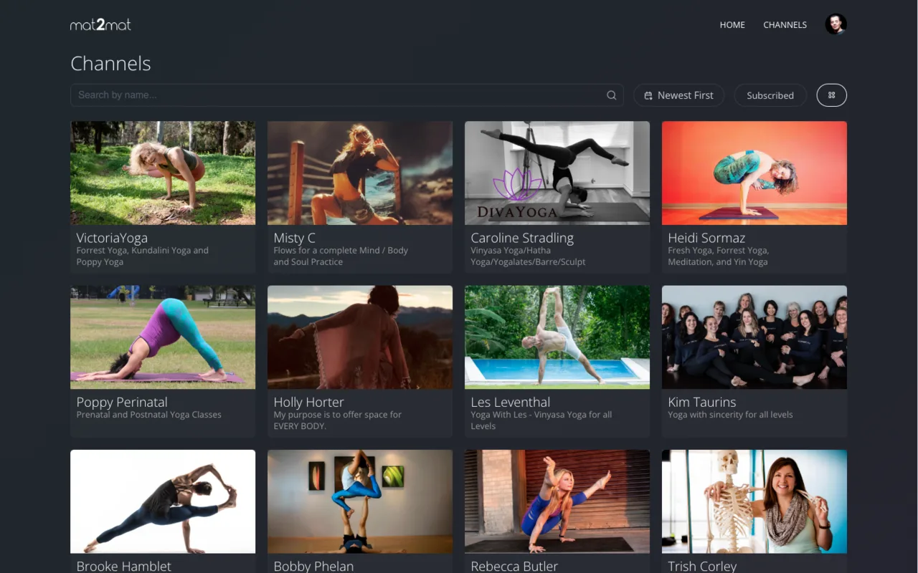Select the Heidi Sormaz channel title
918x573 pixels.
(706, 238)
